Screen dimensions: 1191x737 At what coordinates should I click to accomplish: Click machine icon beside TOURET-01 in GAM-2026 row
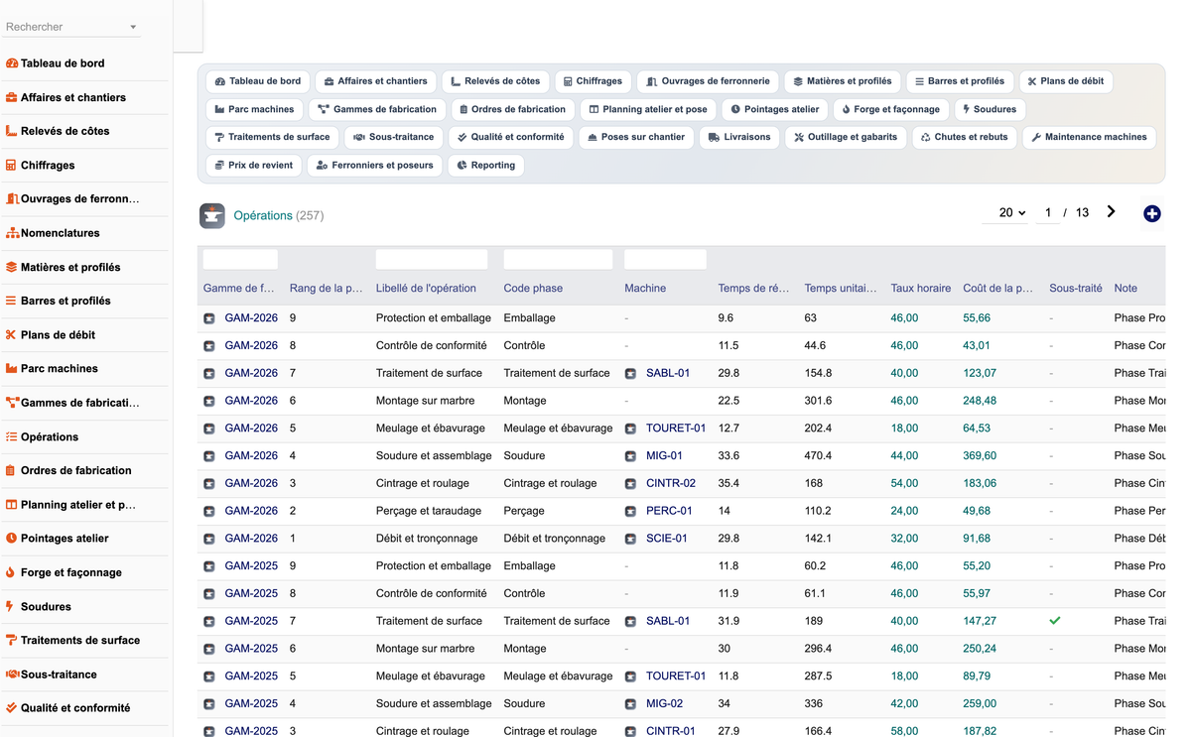pyautogui.click(x=630, y=429)
